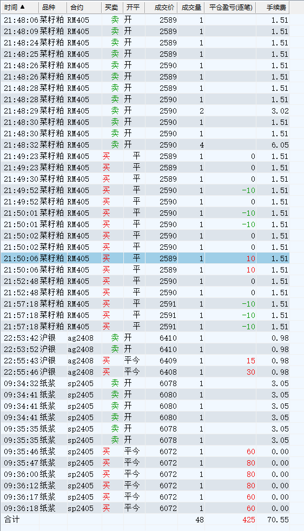Image resolution: width=304 pixels, height=531 pixels.
Task: Select the 22:55:46 沪银 row with profit 30
Action: tap(145, 372)
